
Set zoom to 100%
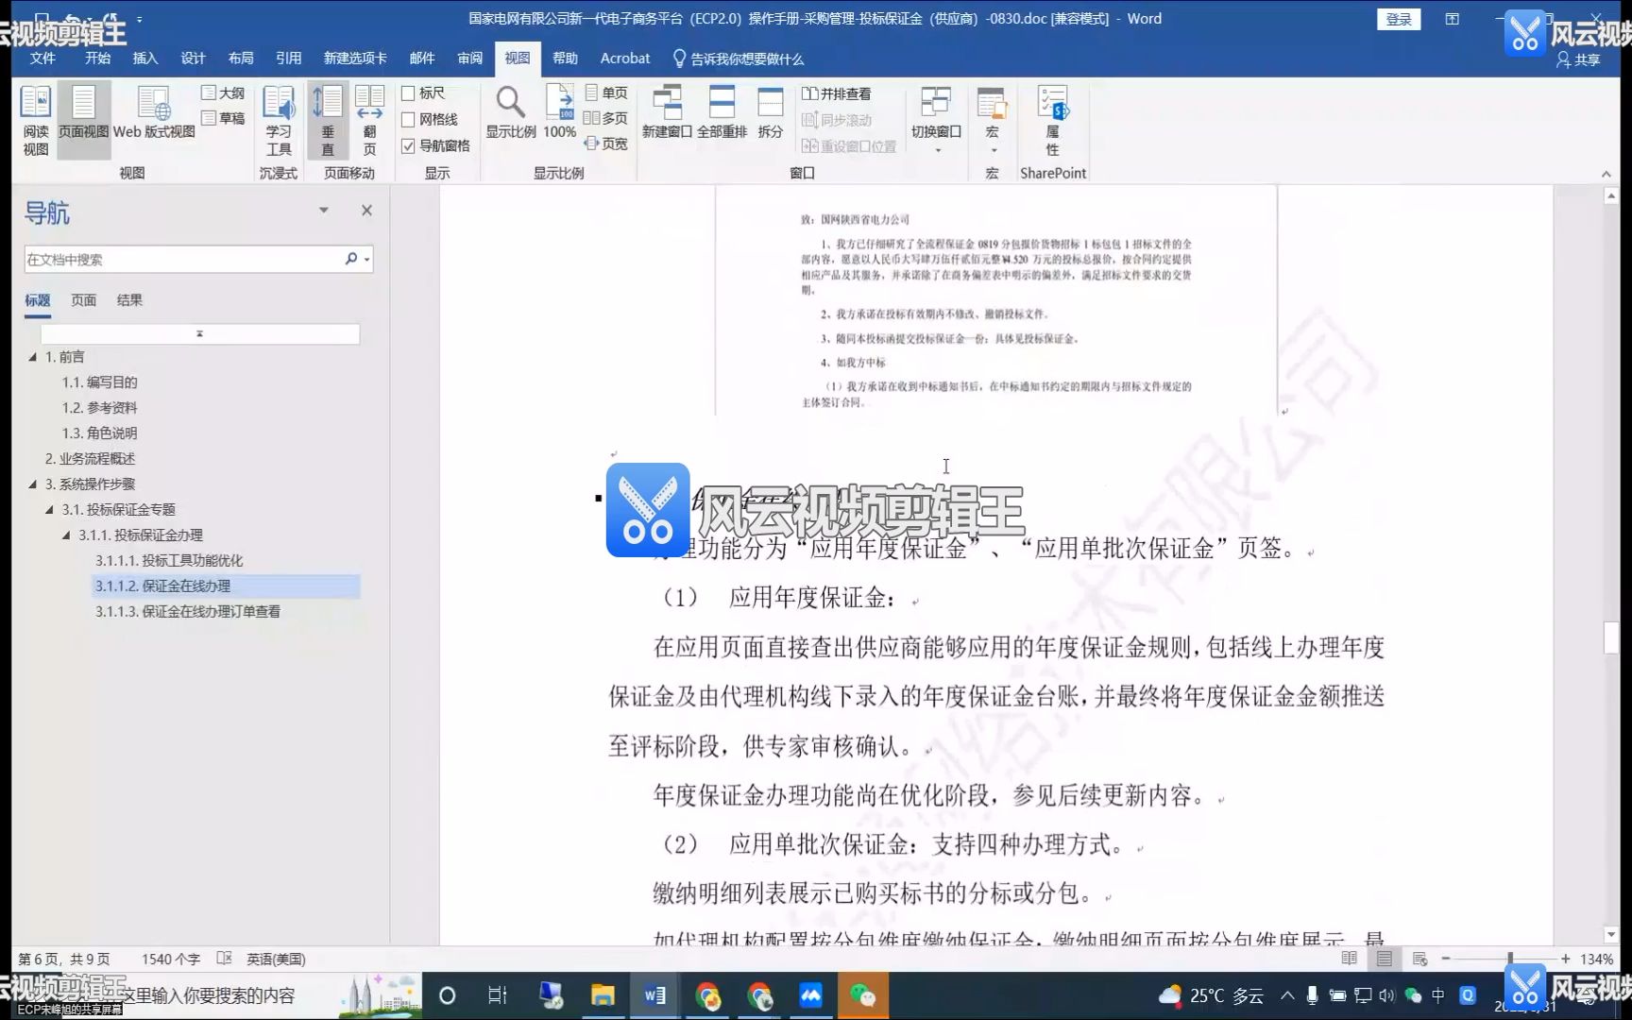pos(559,112)
